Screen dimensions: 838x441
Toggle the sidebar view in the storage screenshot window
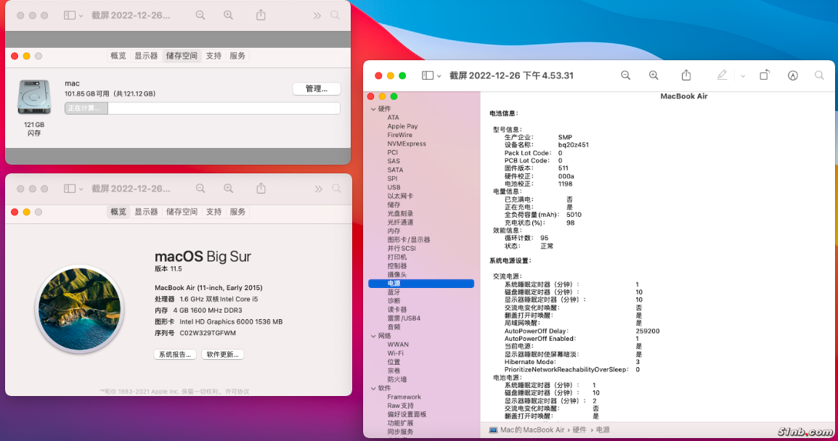(x=70, y=15)
